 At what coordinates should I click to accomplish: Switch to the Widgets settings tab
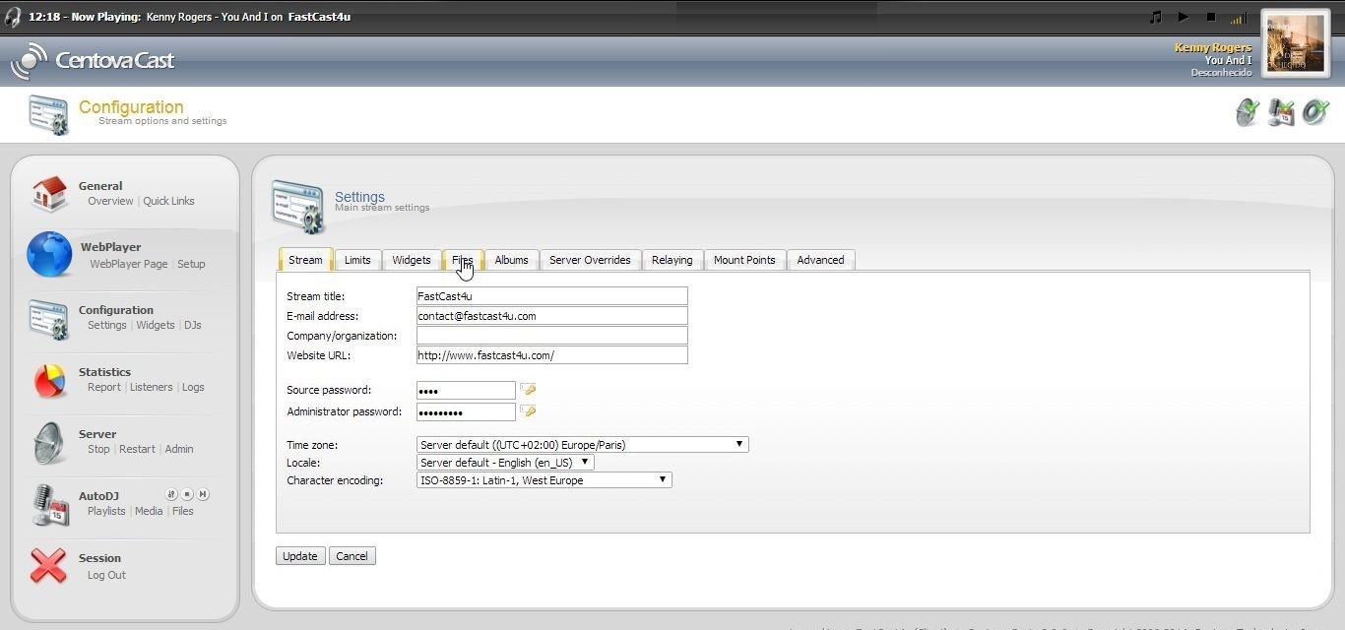412,260
